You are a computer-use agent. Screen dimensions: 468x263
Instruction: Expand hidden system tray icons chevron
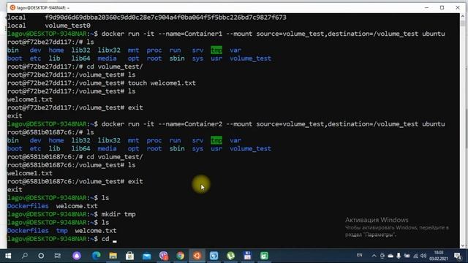coord(374,256)
